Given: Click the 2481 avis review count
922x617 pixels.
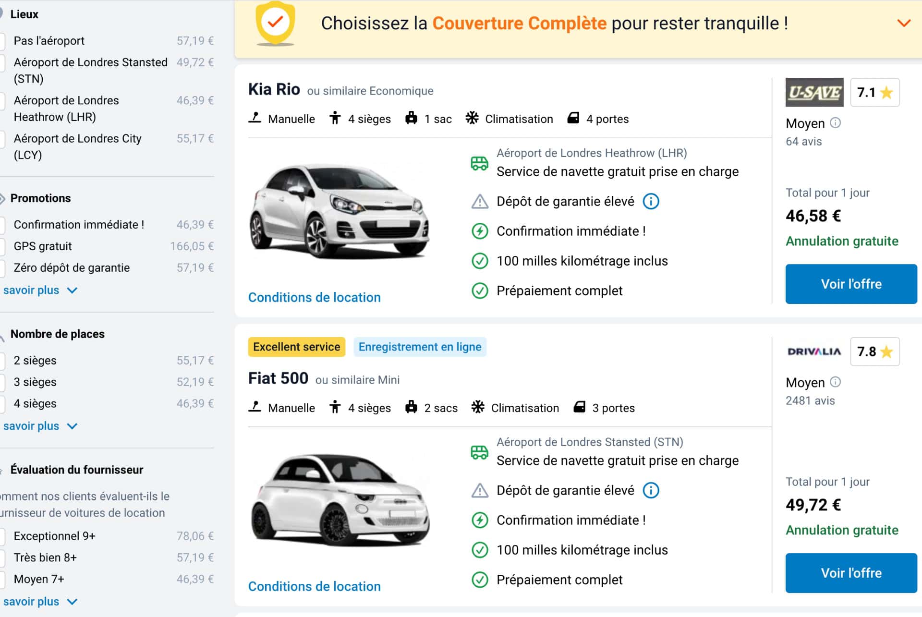Looking at the screenshot, I should coord(810,400).
